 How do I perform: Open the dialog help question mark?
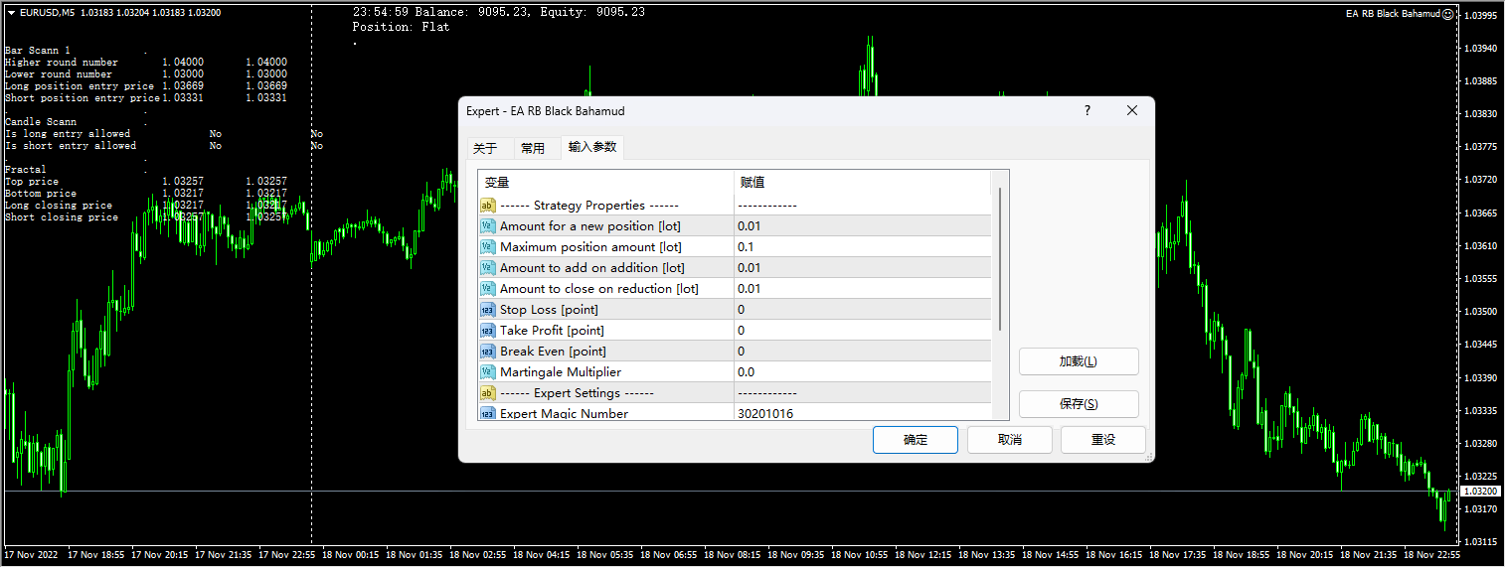[1087, 111]
